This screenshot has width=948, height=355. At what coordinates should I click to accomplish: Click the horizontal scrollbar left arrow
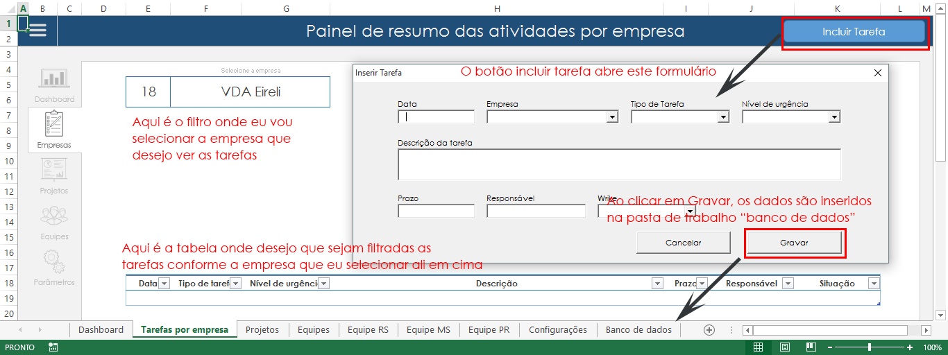click(747, 330)
